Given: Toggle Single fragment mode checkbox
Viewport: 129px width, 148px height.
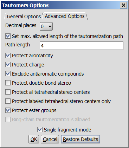Looking at the screenshot, I should pyautogui.click(x=40, y=130).
